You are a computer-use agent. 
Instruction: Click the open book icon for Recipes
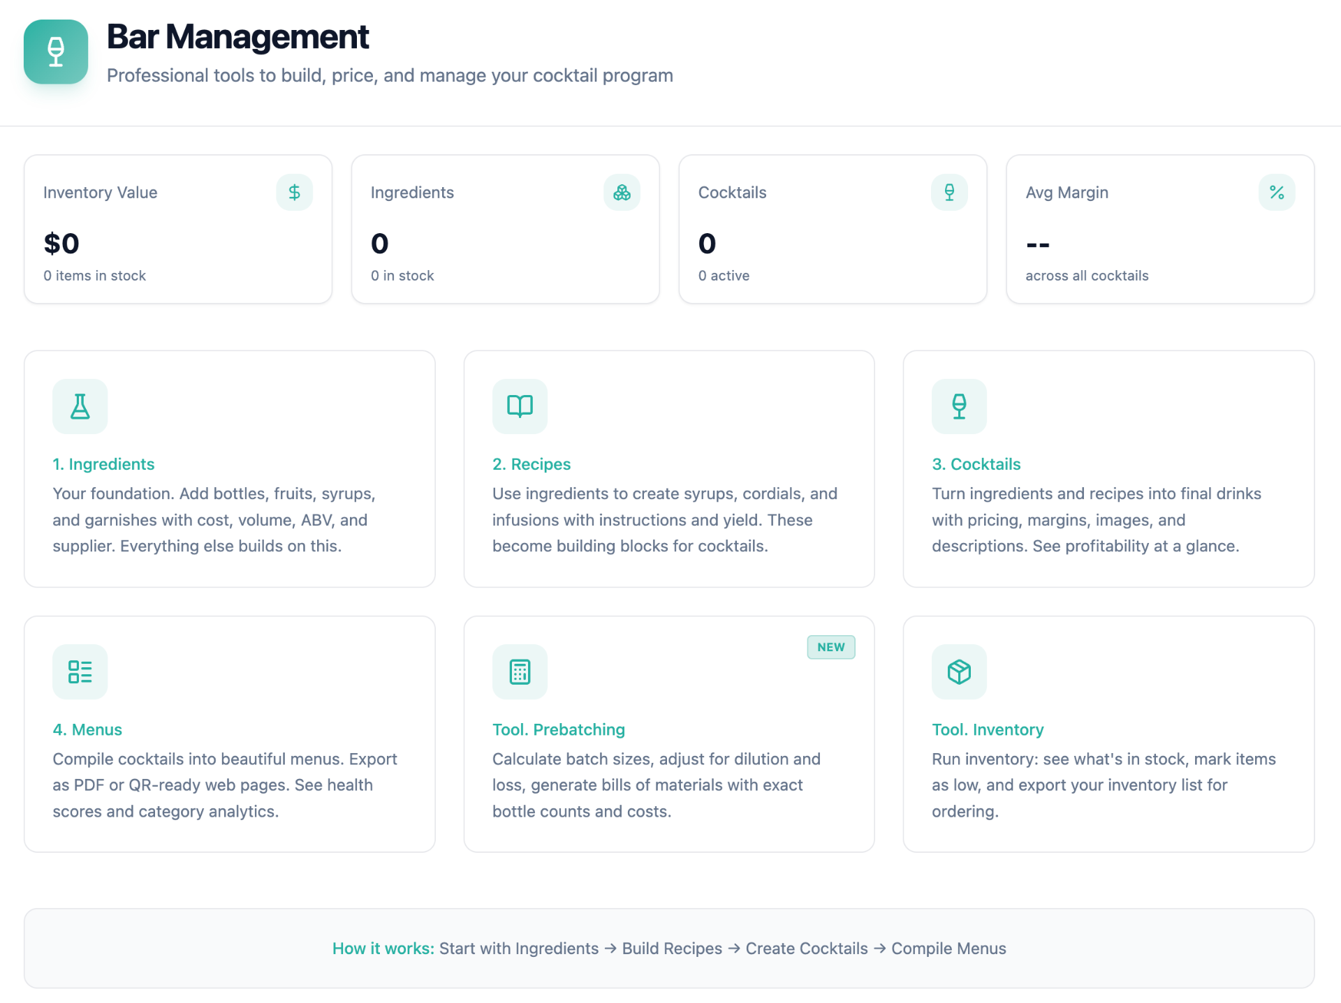click(x=519, y=406)
